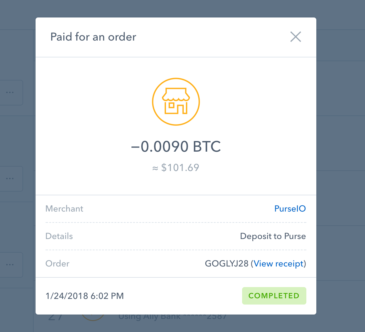Click the 1/24/2018 6:02 PM timestamp

(x=85, y=296)
